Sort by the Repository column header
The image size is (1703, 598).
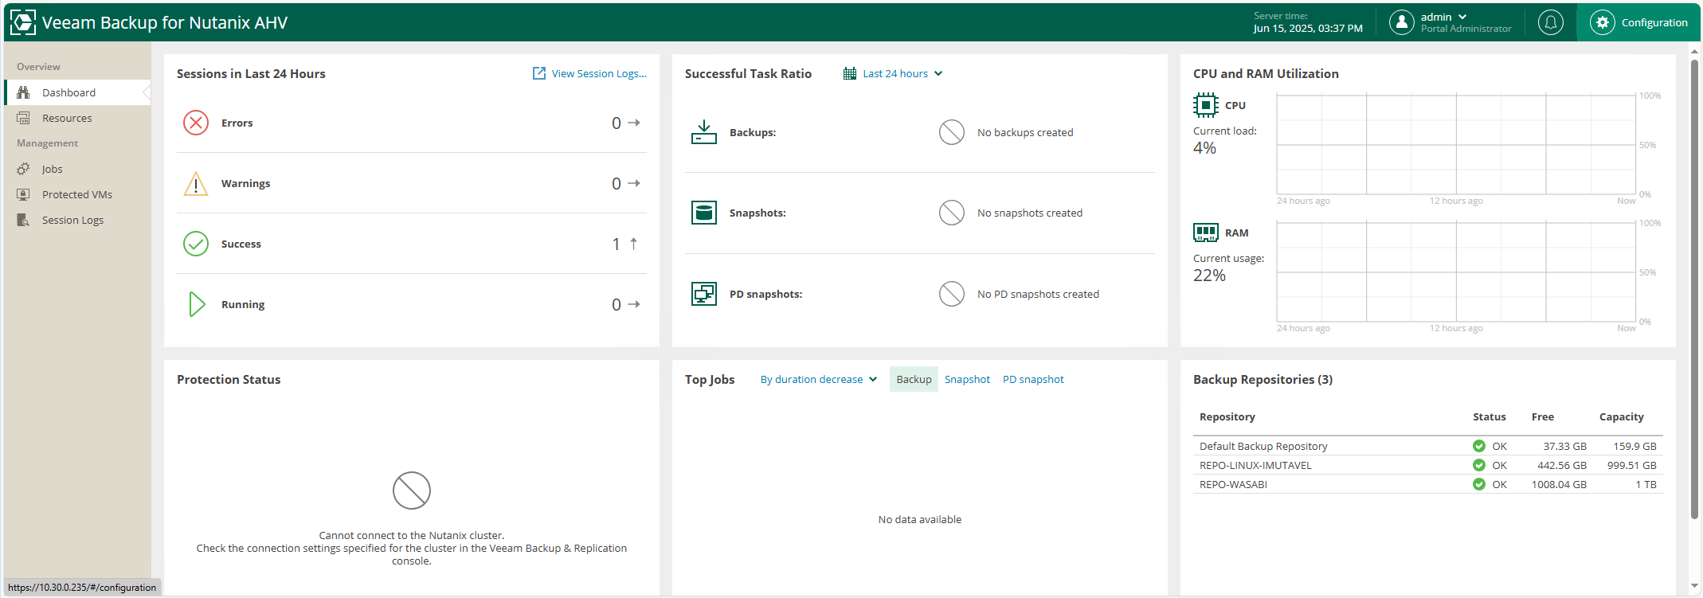1227,416
